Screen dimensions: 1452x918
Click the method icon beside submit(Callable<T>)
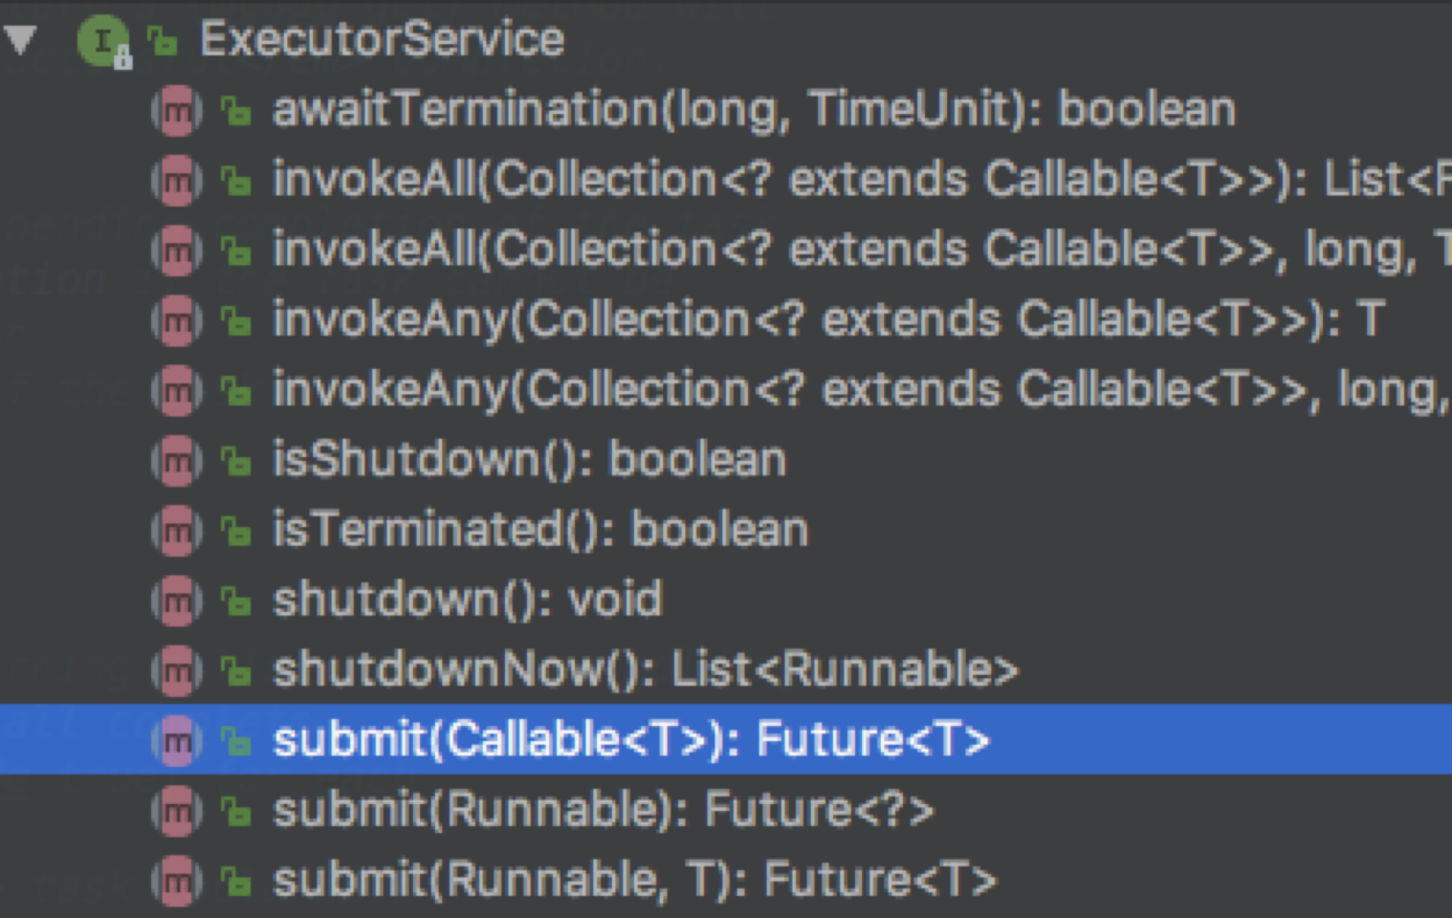pos(177,742)
